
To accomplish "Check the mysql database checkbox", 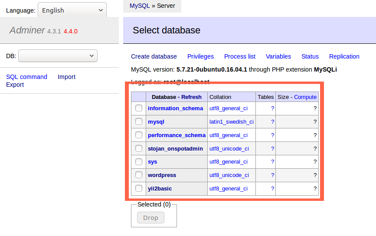I will pyautogui.click(x=139, y=121).
